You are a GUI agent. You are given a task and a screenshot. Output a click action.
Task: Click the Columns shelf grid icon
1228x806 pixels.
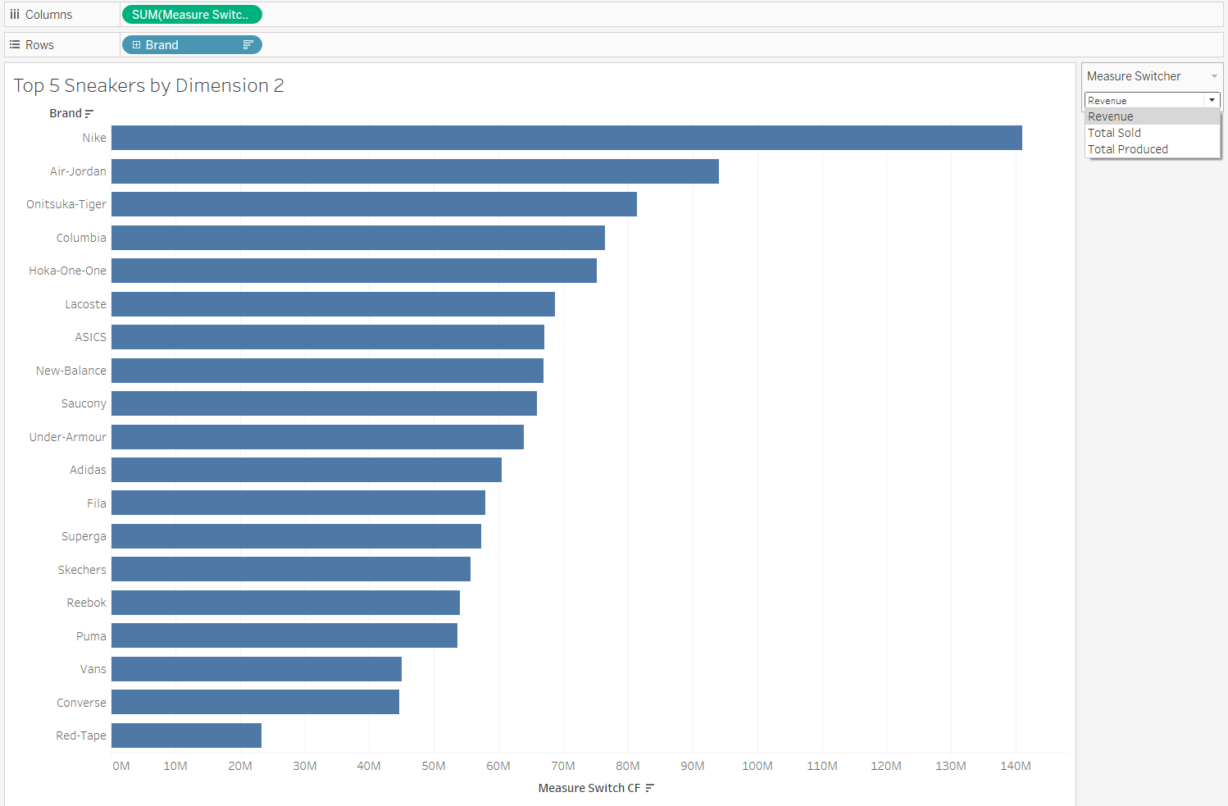(x=15, y=15)
